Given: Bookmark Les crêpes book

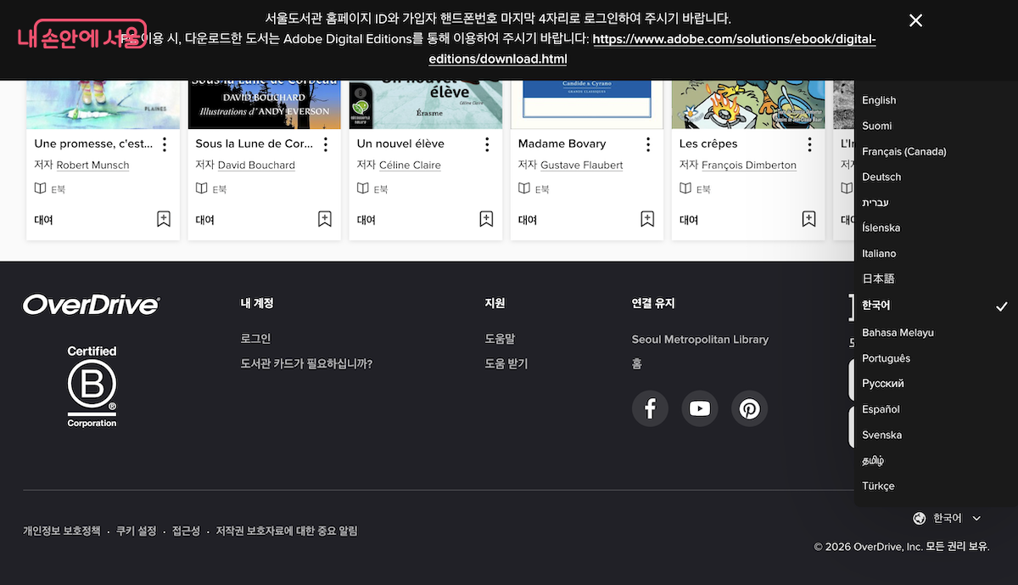Looking at the screenshot, I should (x=808, y=219).
